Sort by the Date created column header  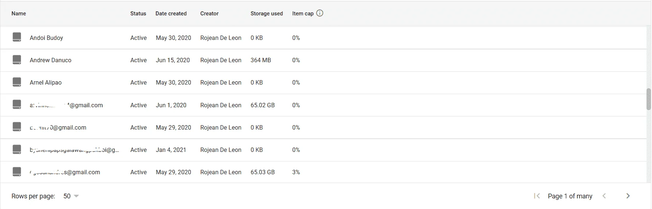click(171, 14)
